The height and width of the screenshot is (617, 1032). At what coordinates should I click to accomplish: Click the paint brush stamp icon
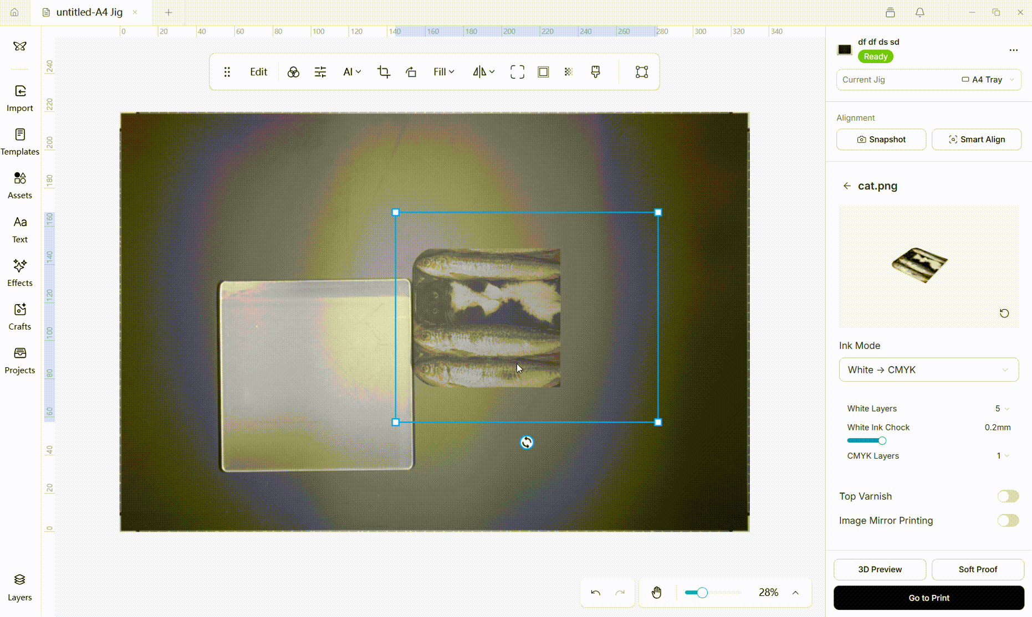(x=595, y=72)
